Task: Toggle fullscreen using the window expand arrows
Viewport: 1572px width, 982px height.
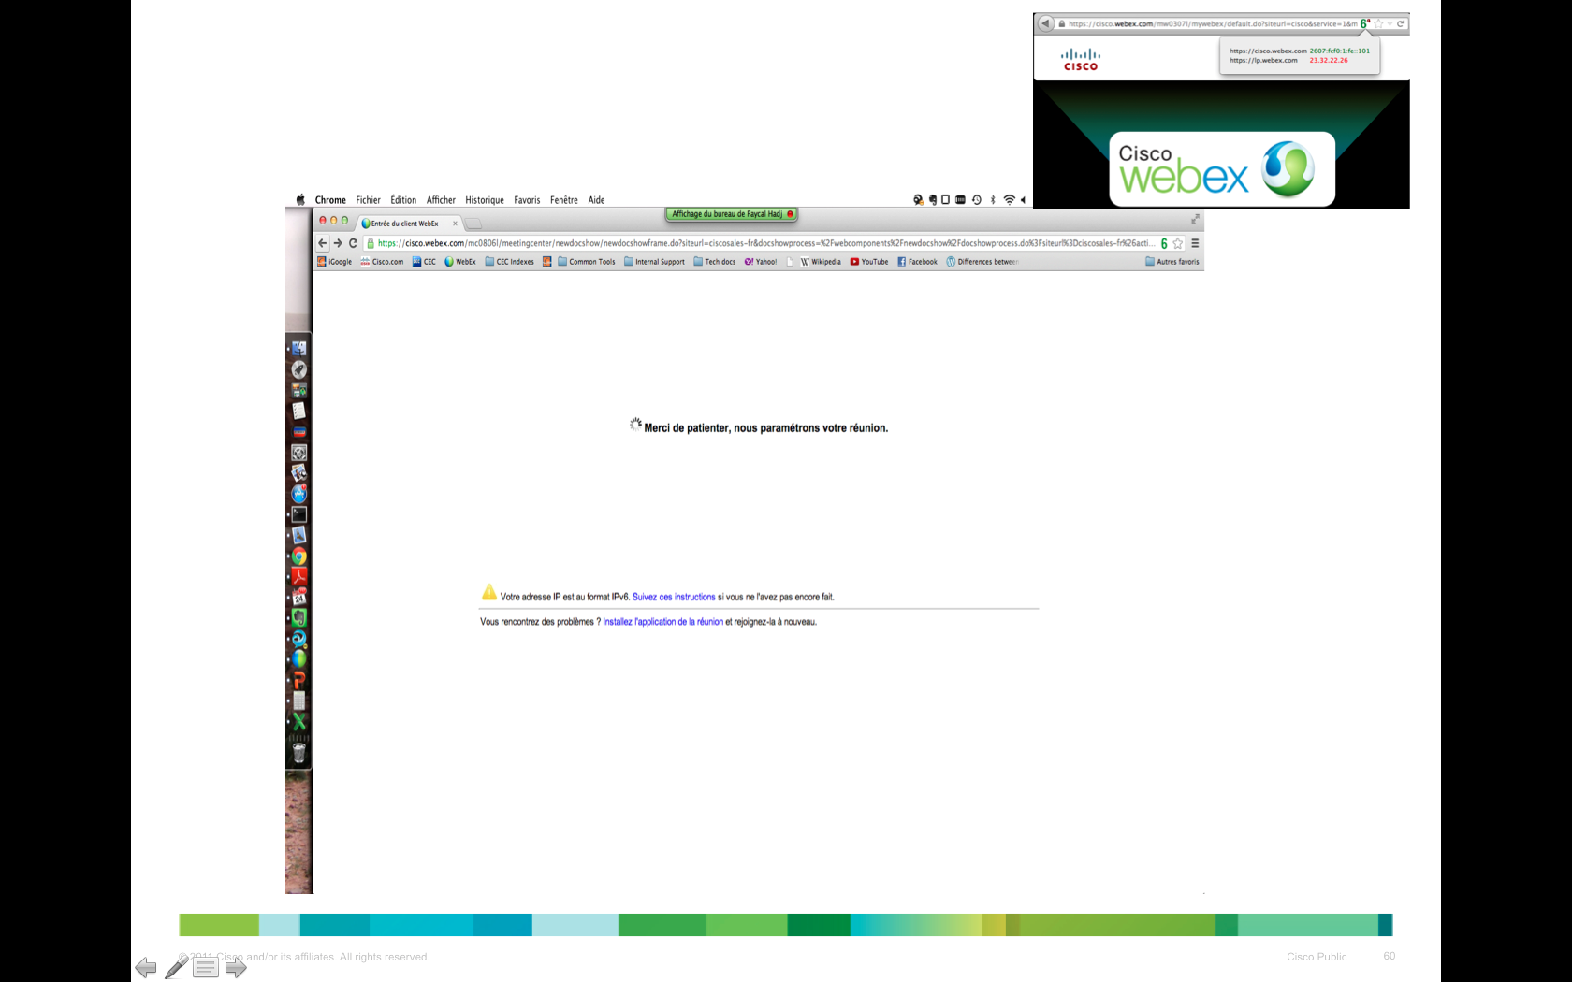Action: coord(1195,219)
